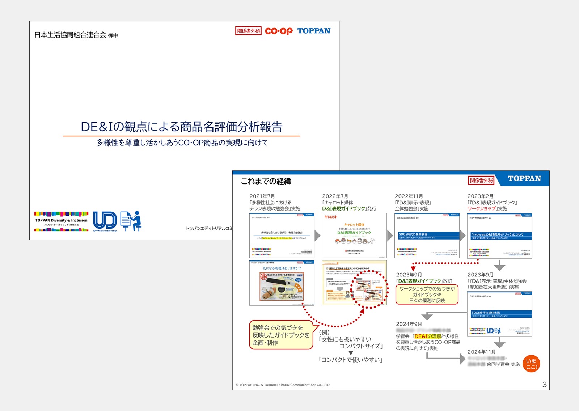Click the copyright line TOPPAN INC. footer

pos(283,385)
